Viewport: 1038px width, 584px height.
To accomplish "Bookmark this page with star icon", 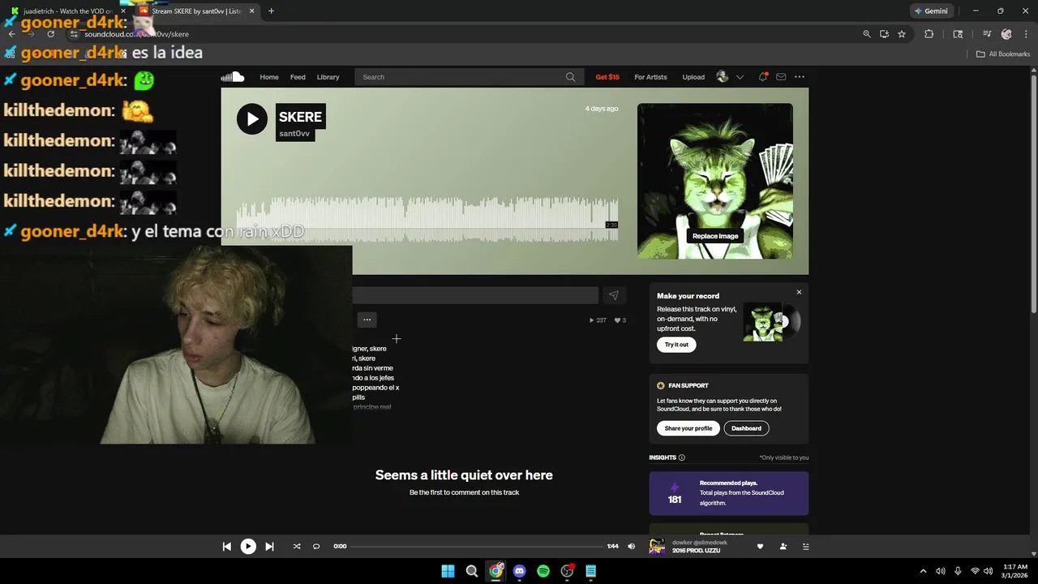I will 901,34.
